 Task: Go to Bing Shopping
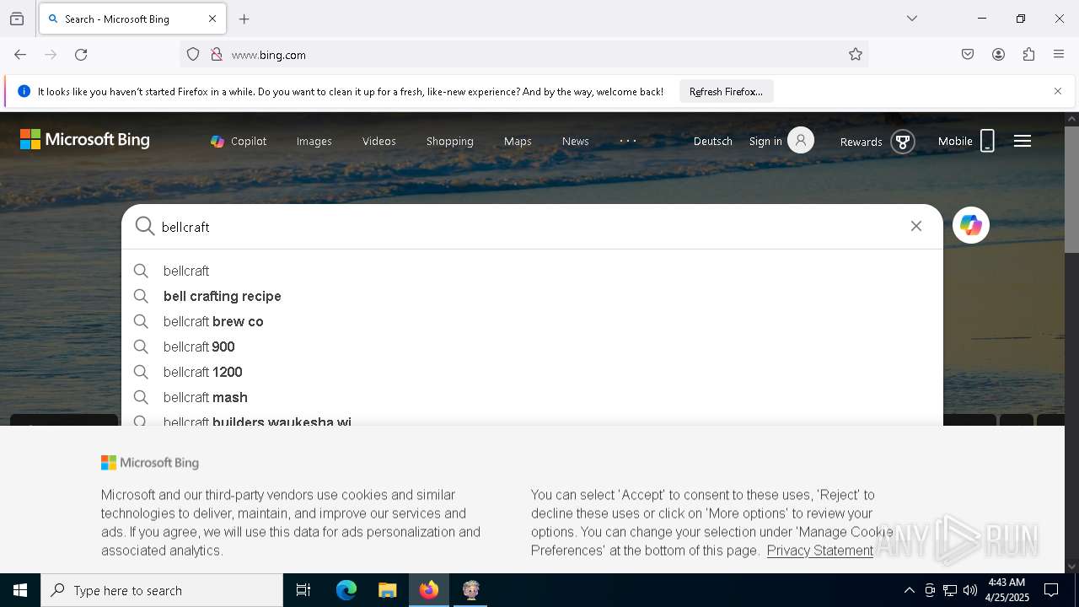[x=450, y=141]
